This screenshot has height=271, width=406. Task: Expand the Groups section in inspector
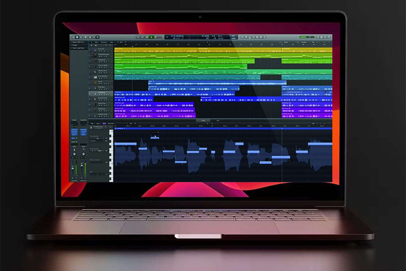tap(72, 45)
